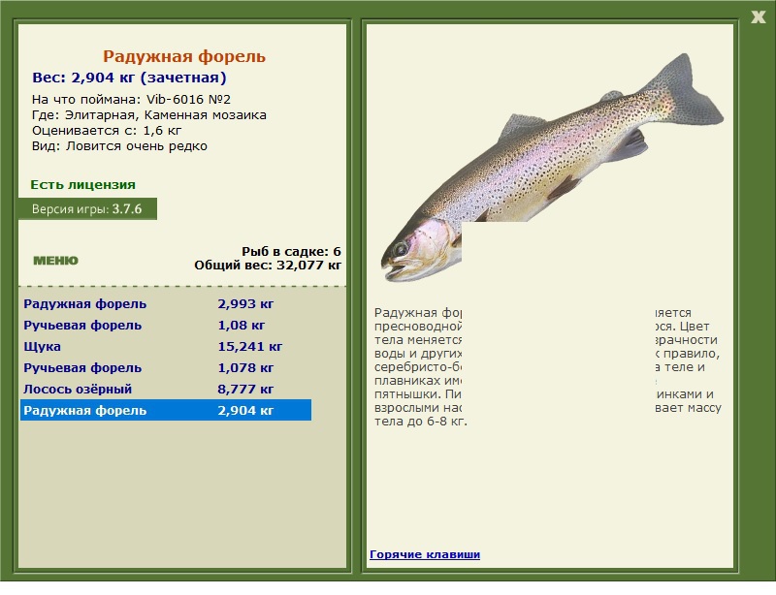Click the Общий вес: 32,077 кг text
Viewport: 776px width, 595px height.
[268, 266]
